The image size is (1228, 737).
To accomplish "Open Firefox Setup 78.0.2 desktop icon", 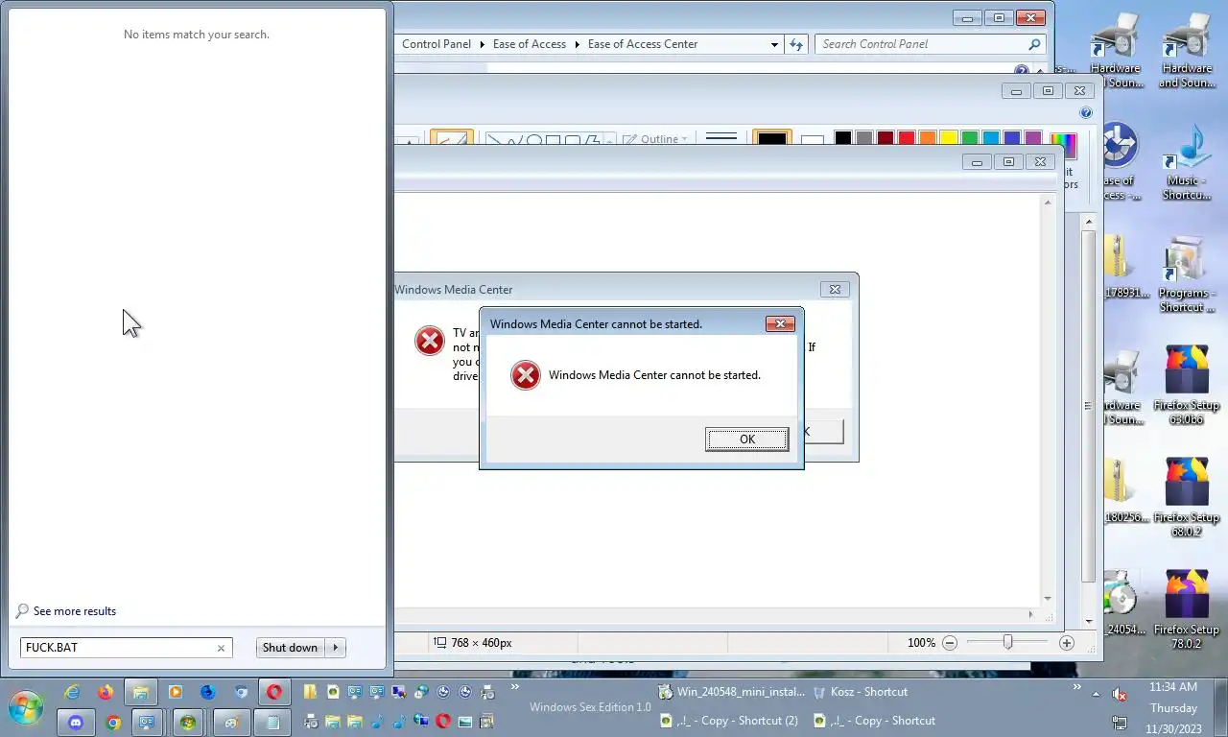I will click(x=1187, y=608).
